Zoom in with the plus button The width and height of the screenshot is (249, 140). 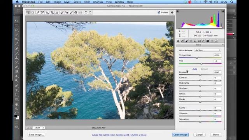click(x=30, y=128)
